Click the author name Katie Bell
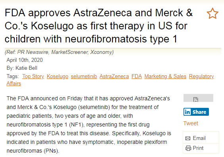The height and width of the screenshot is (157, 224). click(26, 68)
